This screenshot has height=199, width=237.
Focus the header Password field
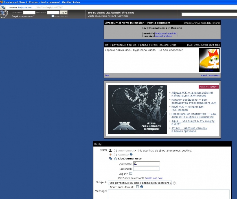pyautogui.click(x=53, y=12)
